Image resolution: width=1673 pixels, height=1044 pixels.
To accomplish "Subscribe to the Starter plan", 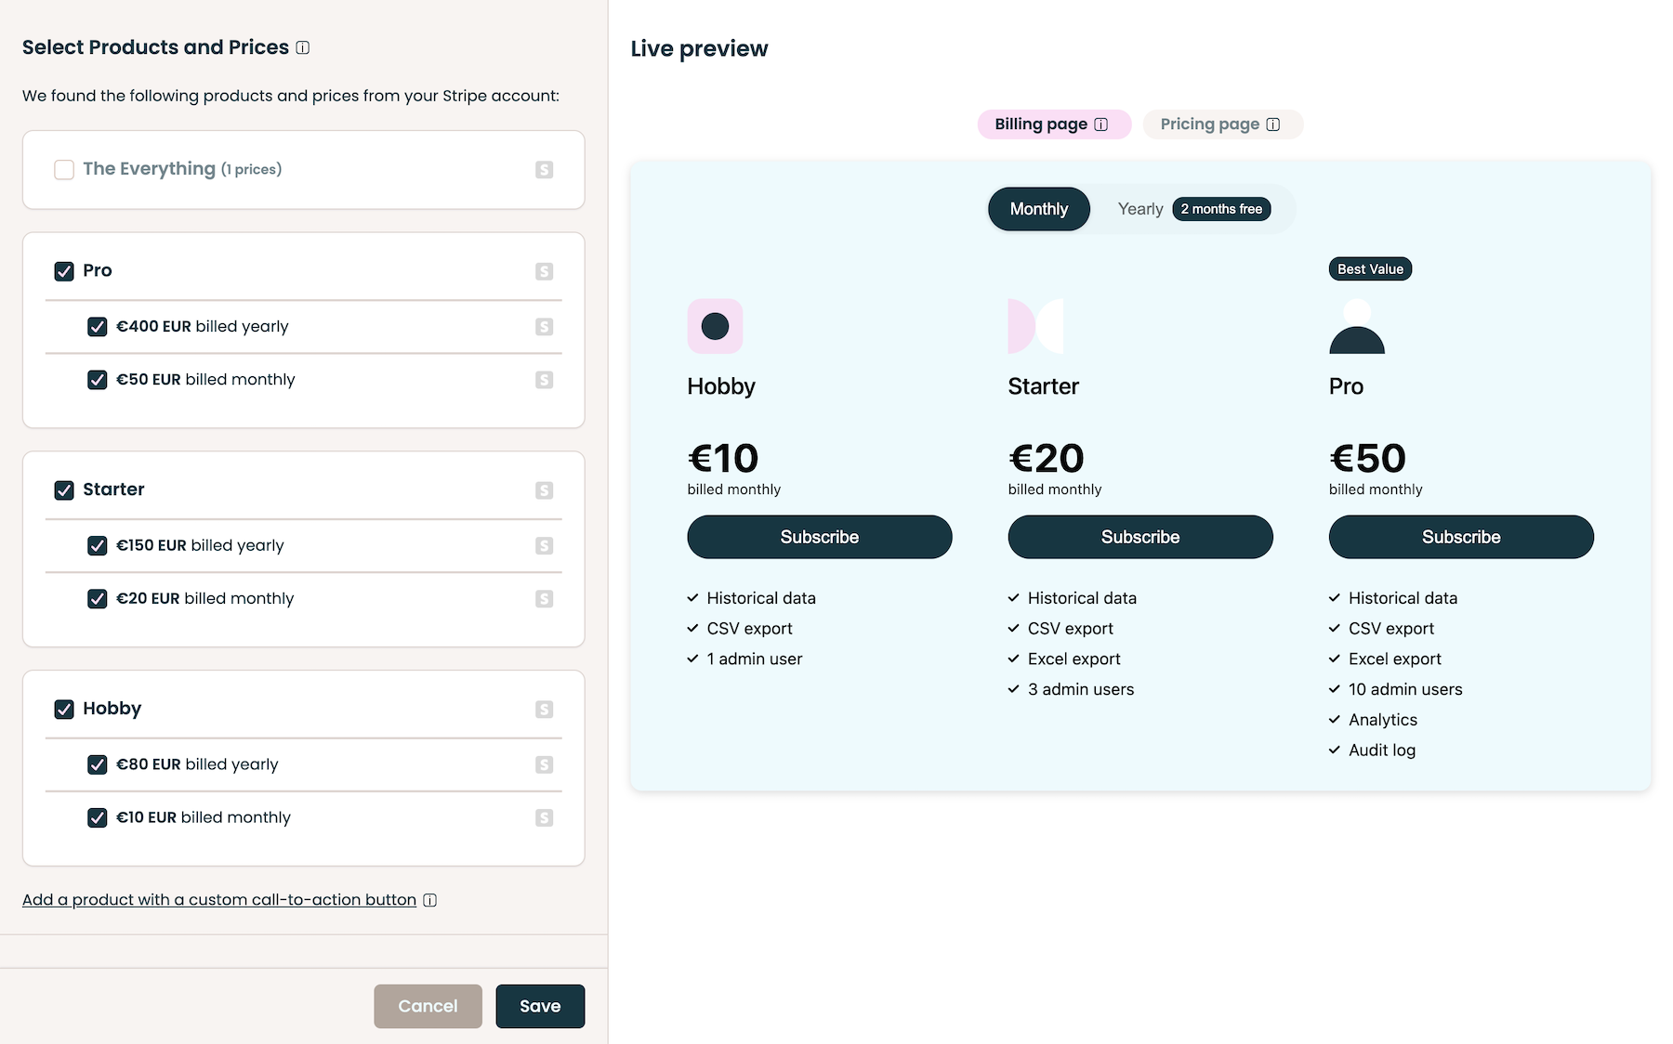I will point(1139,537).
